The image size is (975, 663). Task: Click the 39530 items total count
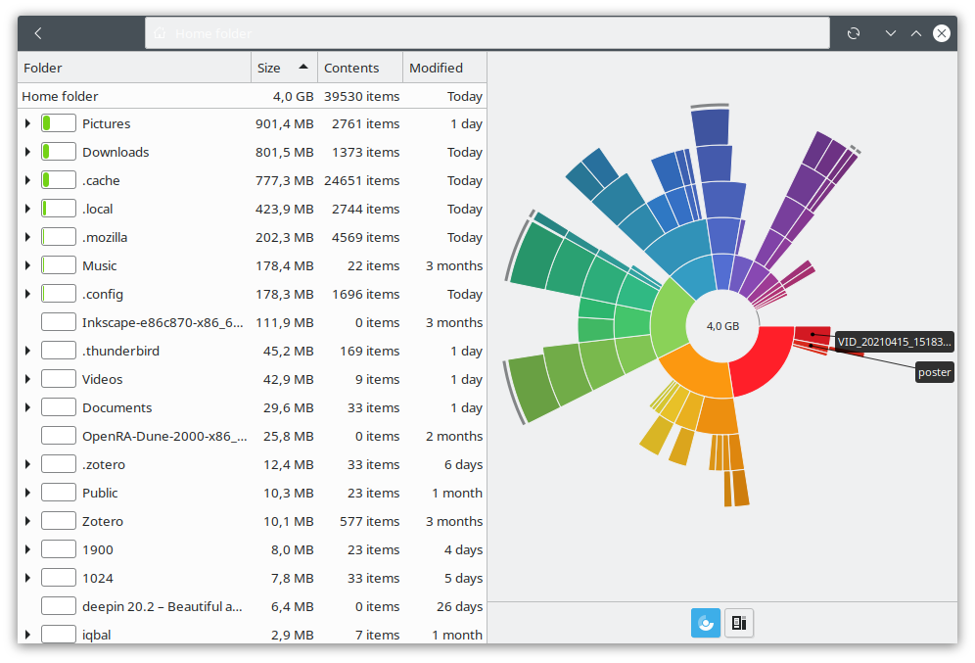pyautogui.click(x=362, y=96)
